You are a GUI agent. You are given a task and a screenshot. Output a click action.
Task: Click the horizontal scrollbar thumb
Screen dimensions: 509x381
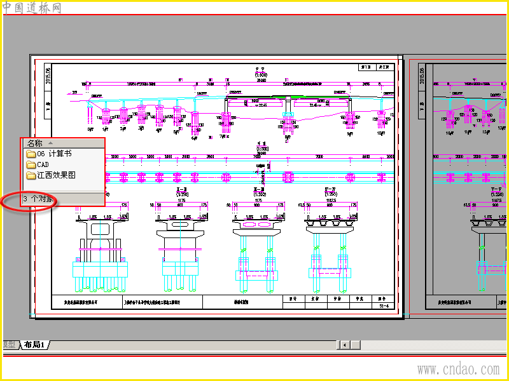point(355,345)
